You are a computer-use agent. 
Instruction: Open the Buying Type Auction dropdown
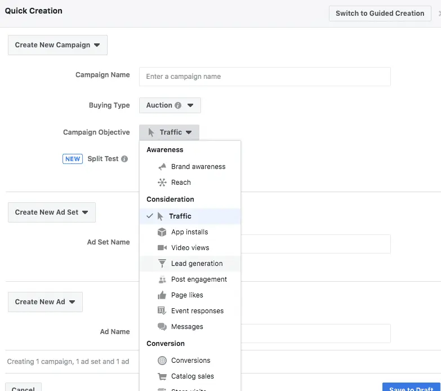170,105
